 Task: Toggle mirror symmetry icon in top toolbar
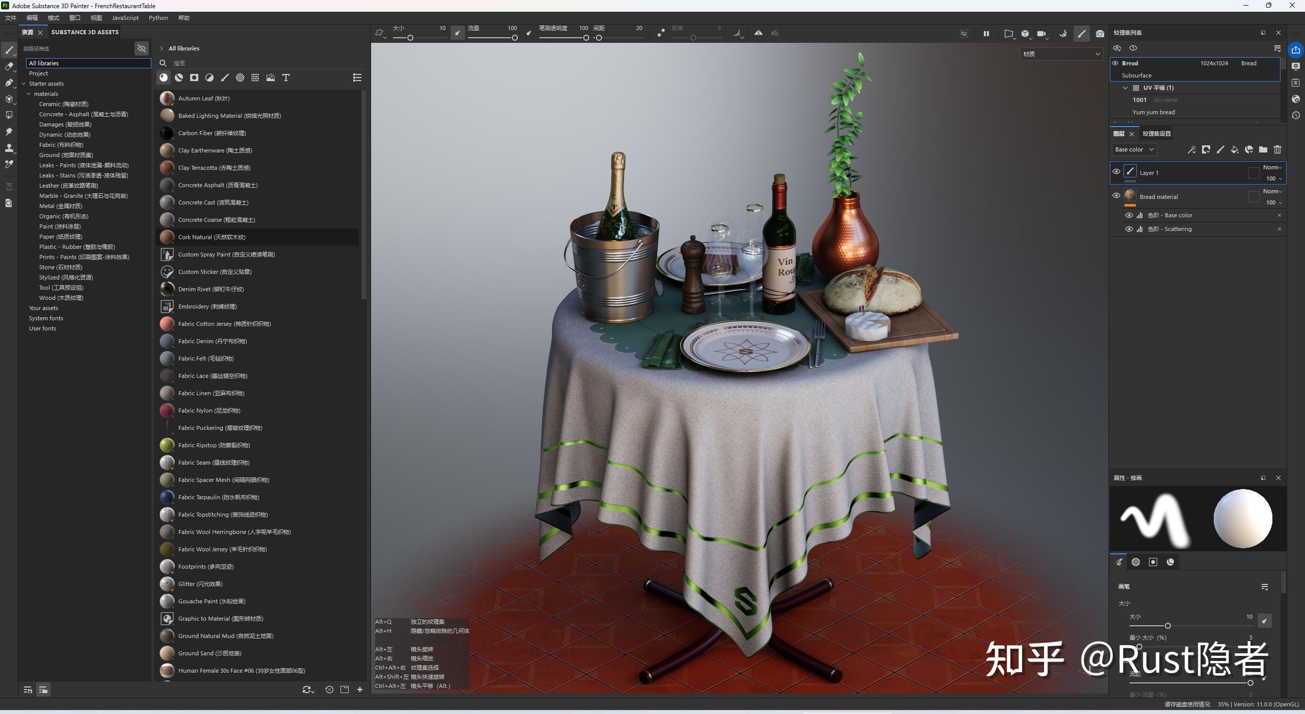[759, 33]
